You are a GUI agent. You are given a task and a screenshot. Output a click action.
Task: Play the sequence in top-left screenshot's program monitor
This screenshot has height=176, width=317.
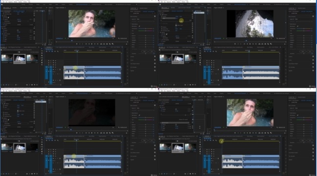[x=92, y=44]
